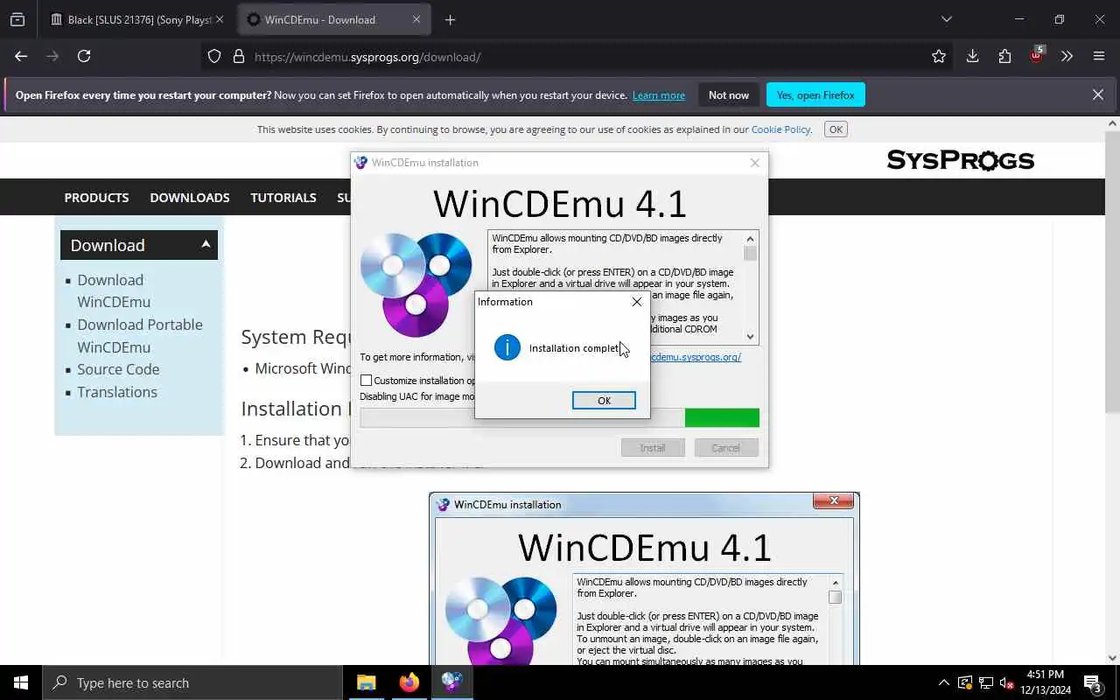
Task: Expand the list all tabs dropdown
Action: tap(946, 19)
